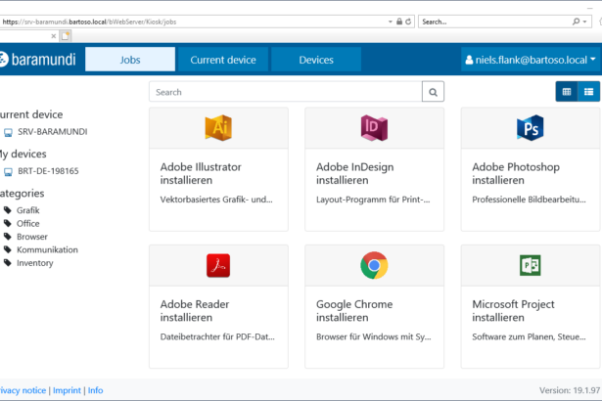Open the Jobs tab
Image resolution: width=602 pixels, height=401 pixels.
coord(130,60)
